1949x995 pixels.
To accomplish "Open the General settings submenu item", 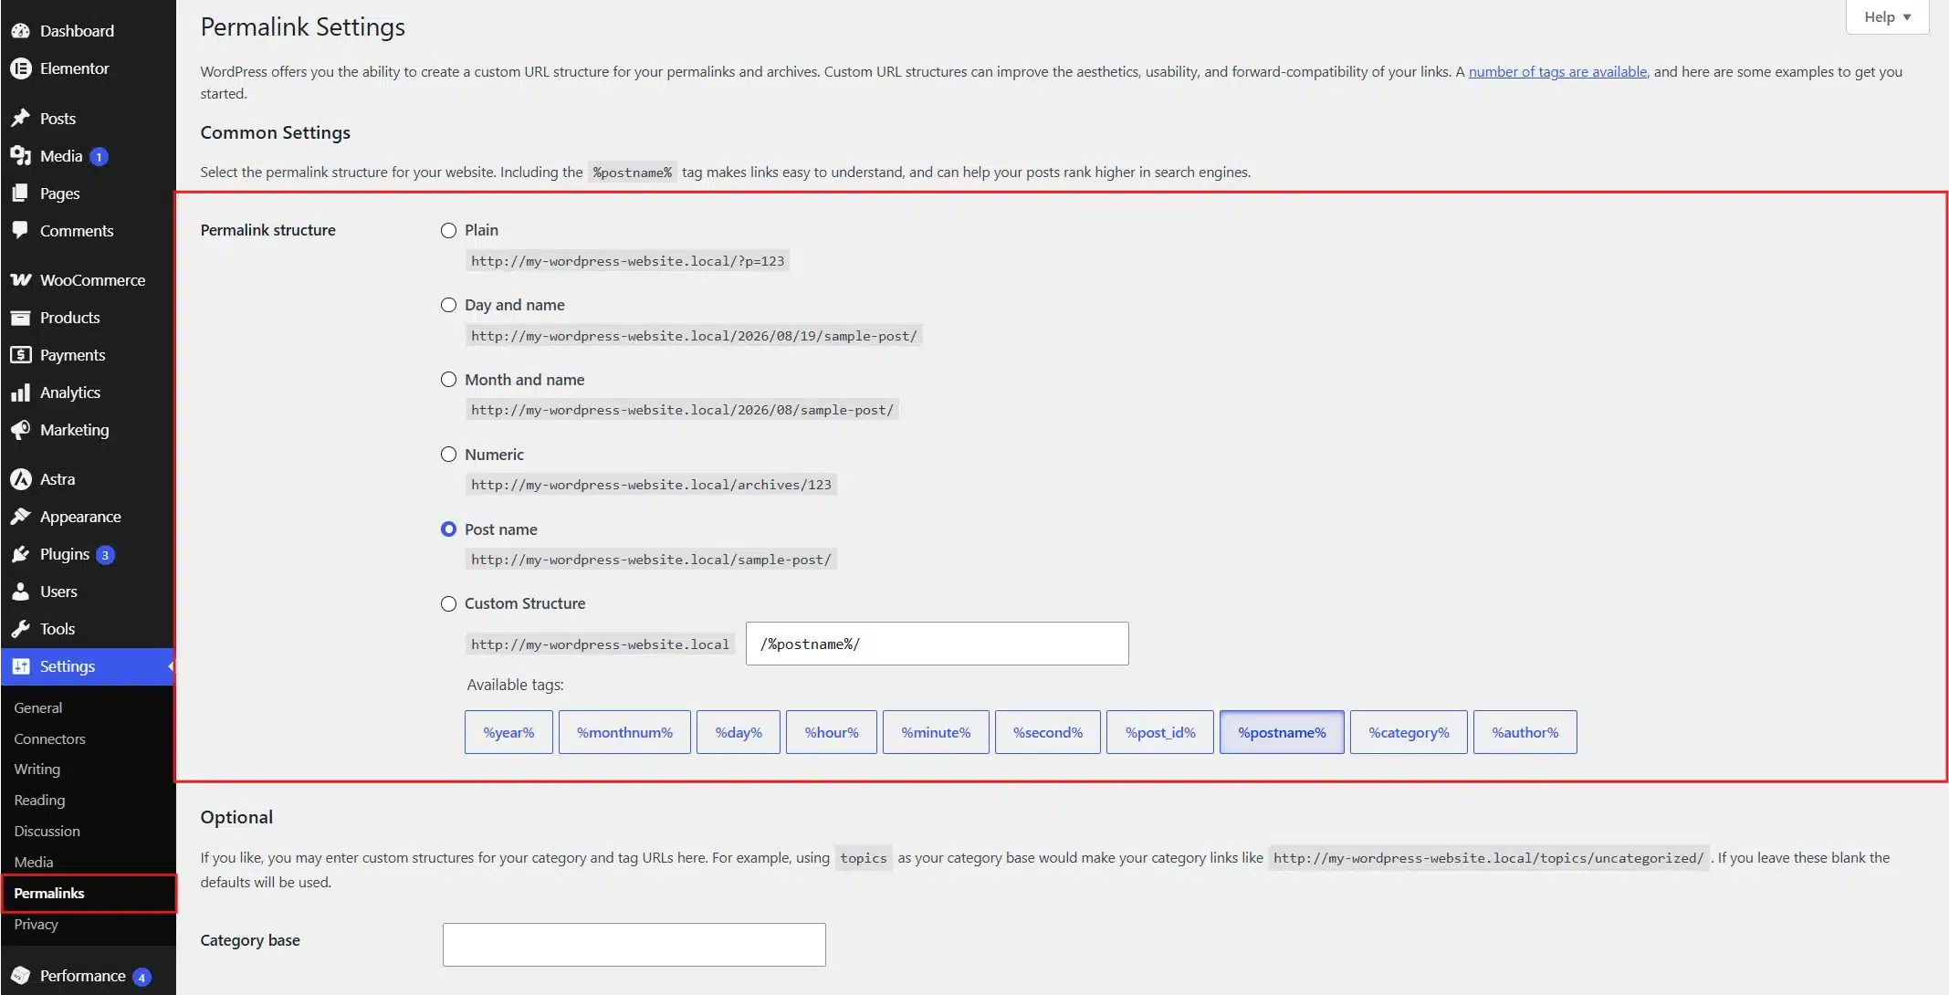I will pyautogui.click(x=38, y=707).
